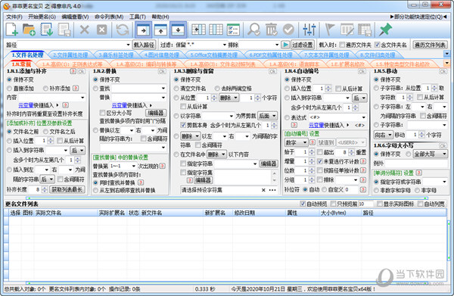454x296 pixels.
Task: Click the add file icon with green plus
Action: tap(12, 30)
